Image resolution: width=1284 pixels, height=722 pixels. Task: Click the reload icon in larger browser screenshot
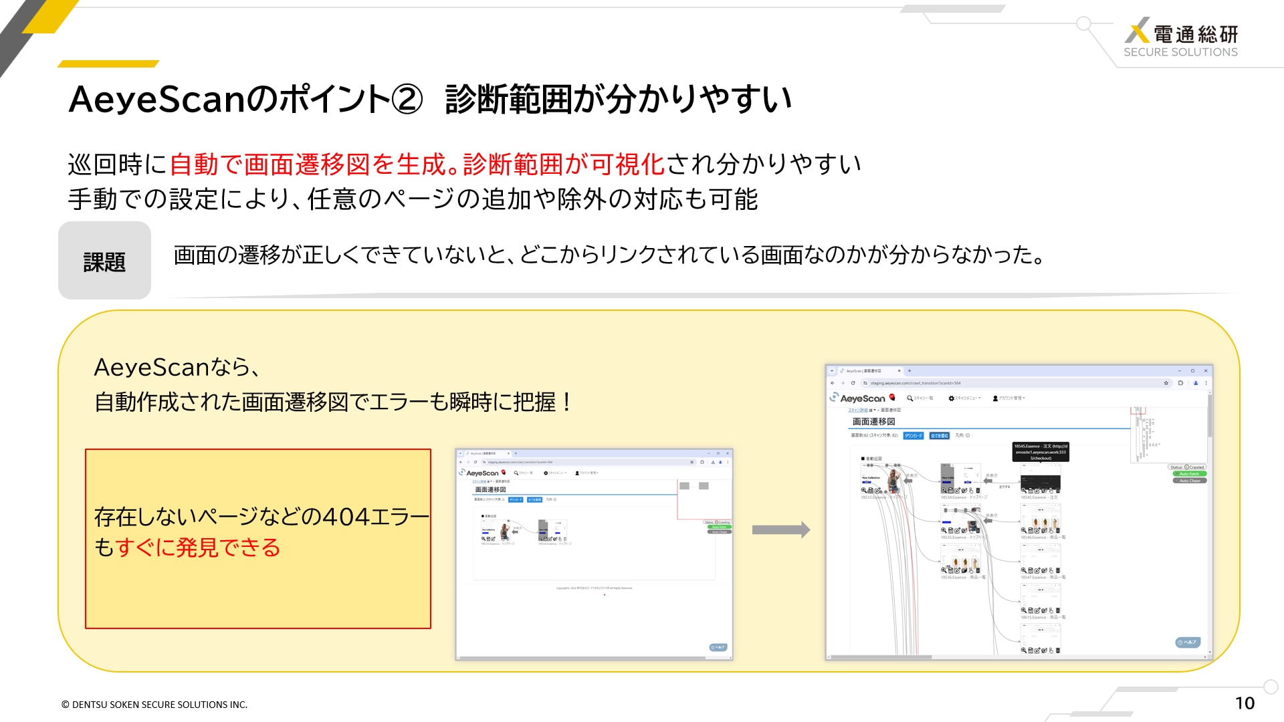853,383
